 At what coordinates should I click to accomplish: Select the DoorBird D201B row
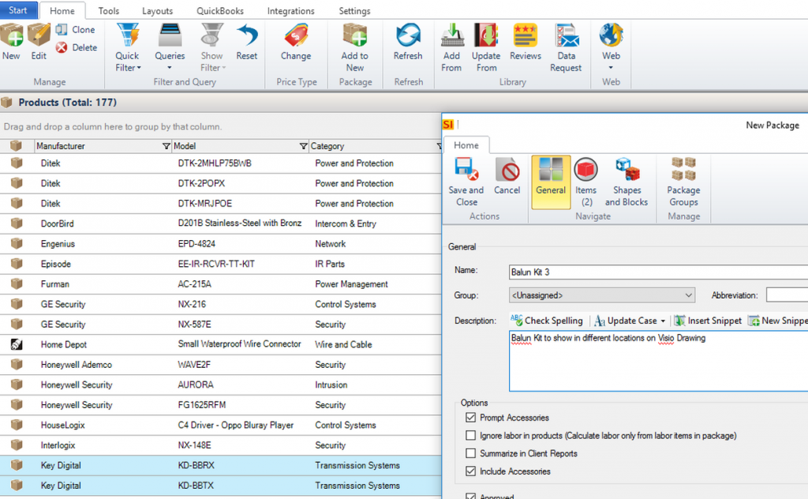pyautogui.click(x=221, y=223)
